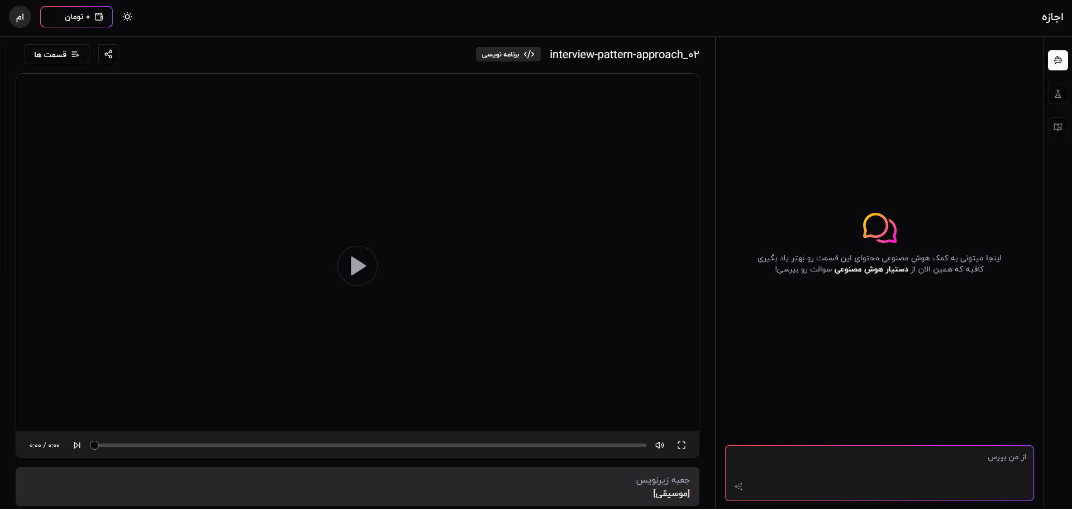The image size is (1072, 510).
Task: Go to اجازه home logo
Action: click(1052, 17)
